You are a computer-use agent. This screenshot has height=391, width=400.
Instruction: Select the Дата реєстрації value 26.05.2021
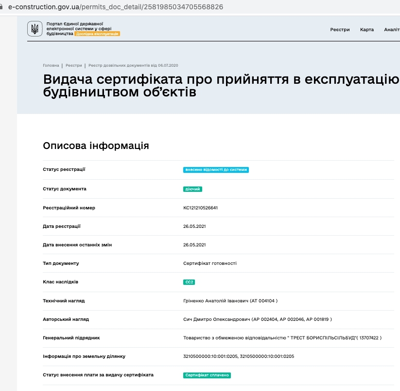[x=194, y=226]
